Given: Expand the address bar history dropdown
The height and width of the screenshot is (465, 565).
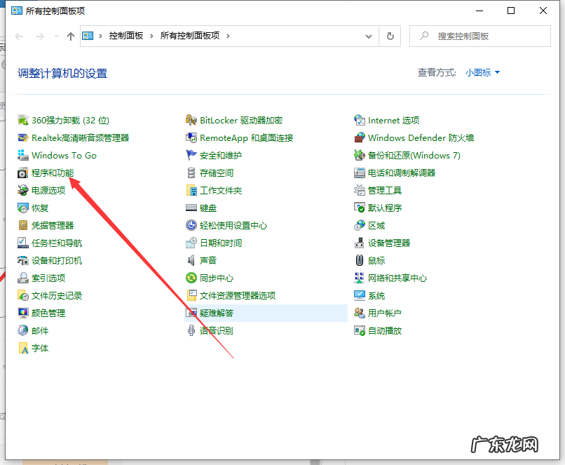Looking at the screenshot, I should pyautogui.click(x=367, y=36).
